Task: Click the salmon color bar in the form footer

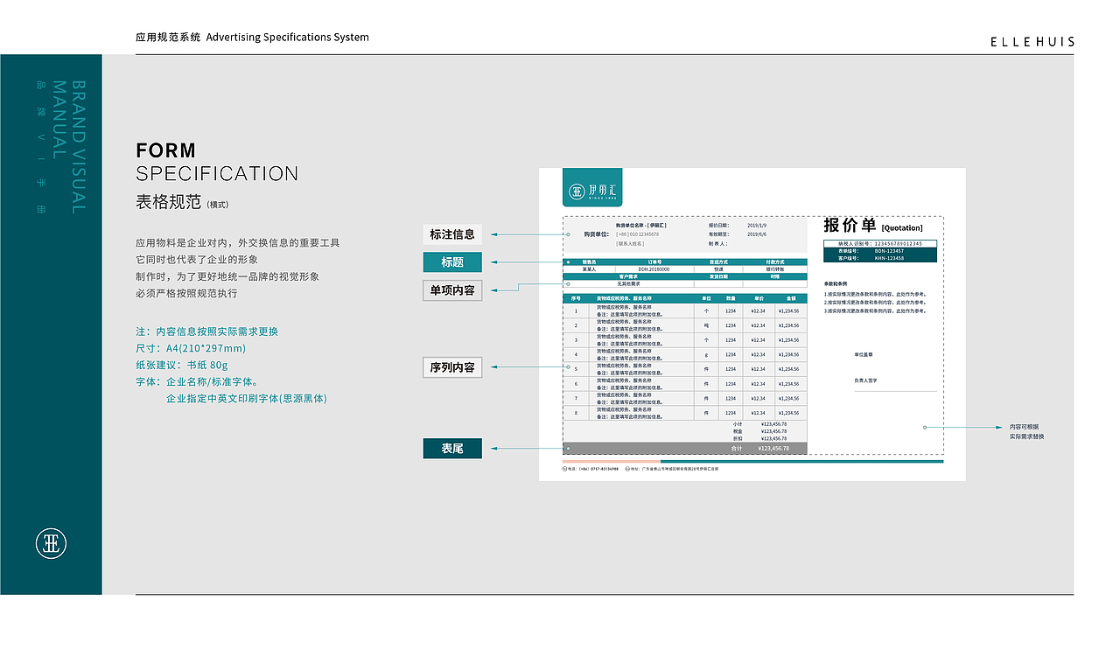Action: (x=612, y=461)
